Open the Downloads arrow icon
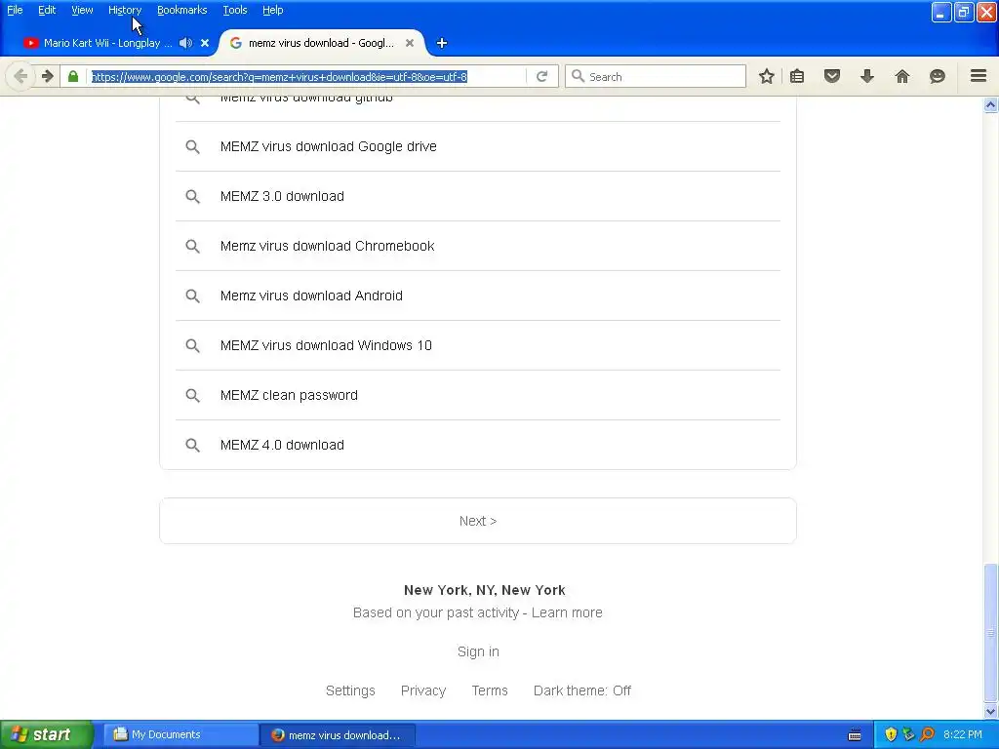 (867, 76)
